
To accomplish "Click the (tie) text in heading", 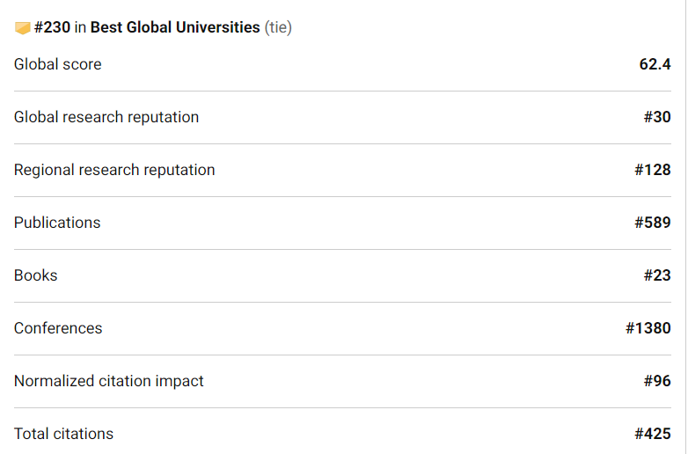I will click(278, 27).
